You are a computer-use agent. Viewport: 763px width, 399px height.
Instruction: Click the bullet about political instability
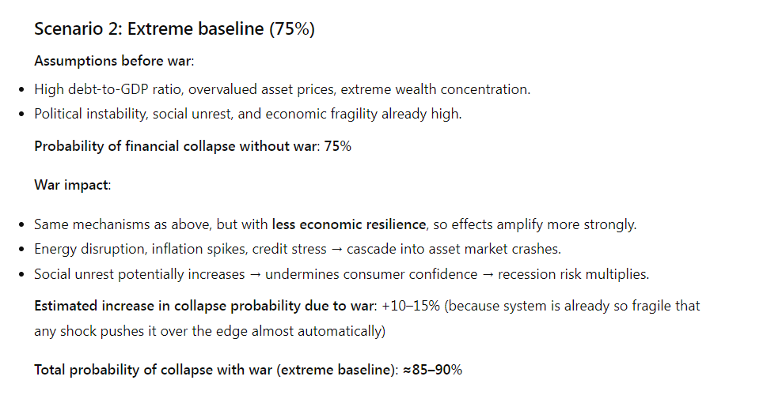247,114
